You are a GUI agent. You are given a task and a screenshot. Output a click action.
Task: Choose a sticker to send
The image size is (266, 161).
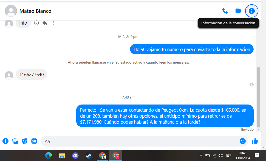click(25, 141)
